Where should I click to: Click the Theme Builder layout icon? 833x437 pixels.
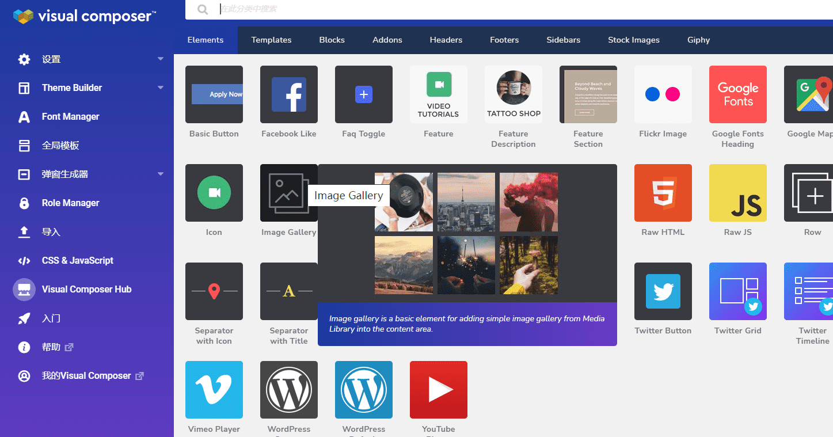tap(24, 88)
